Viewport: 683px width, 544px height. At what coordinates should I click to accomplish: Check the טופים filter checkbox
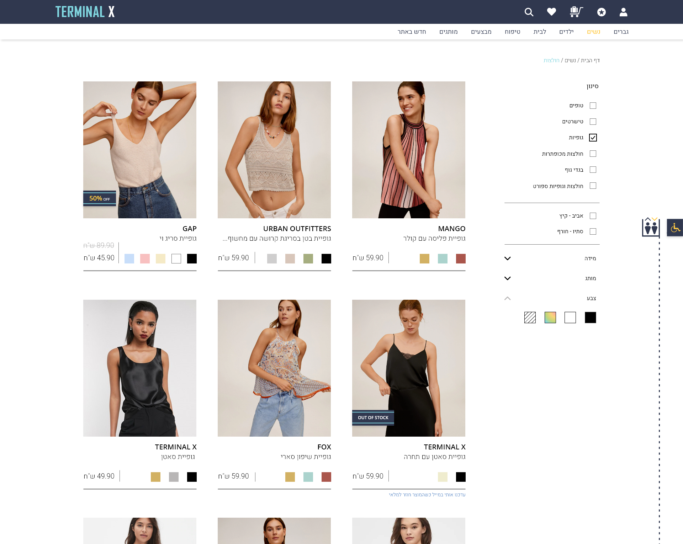pos(593,106)
